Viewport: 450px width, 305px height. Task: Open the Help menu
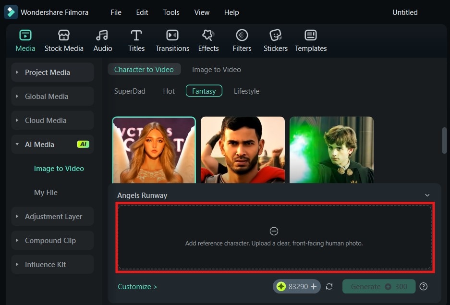point(231,12)
